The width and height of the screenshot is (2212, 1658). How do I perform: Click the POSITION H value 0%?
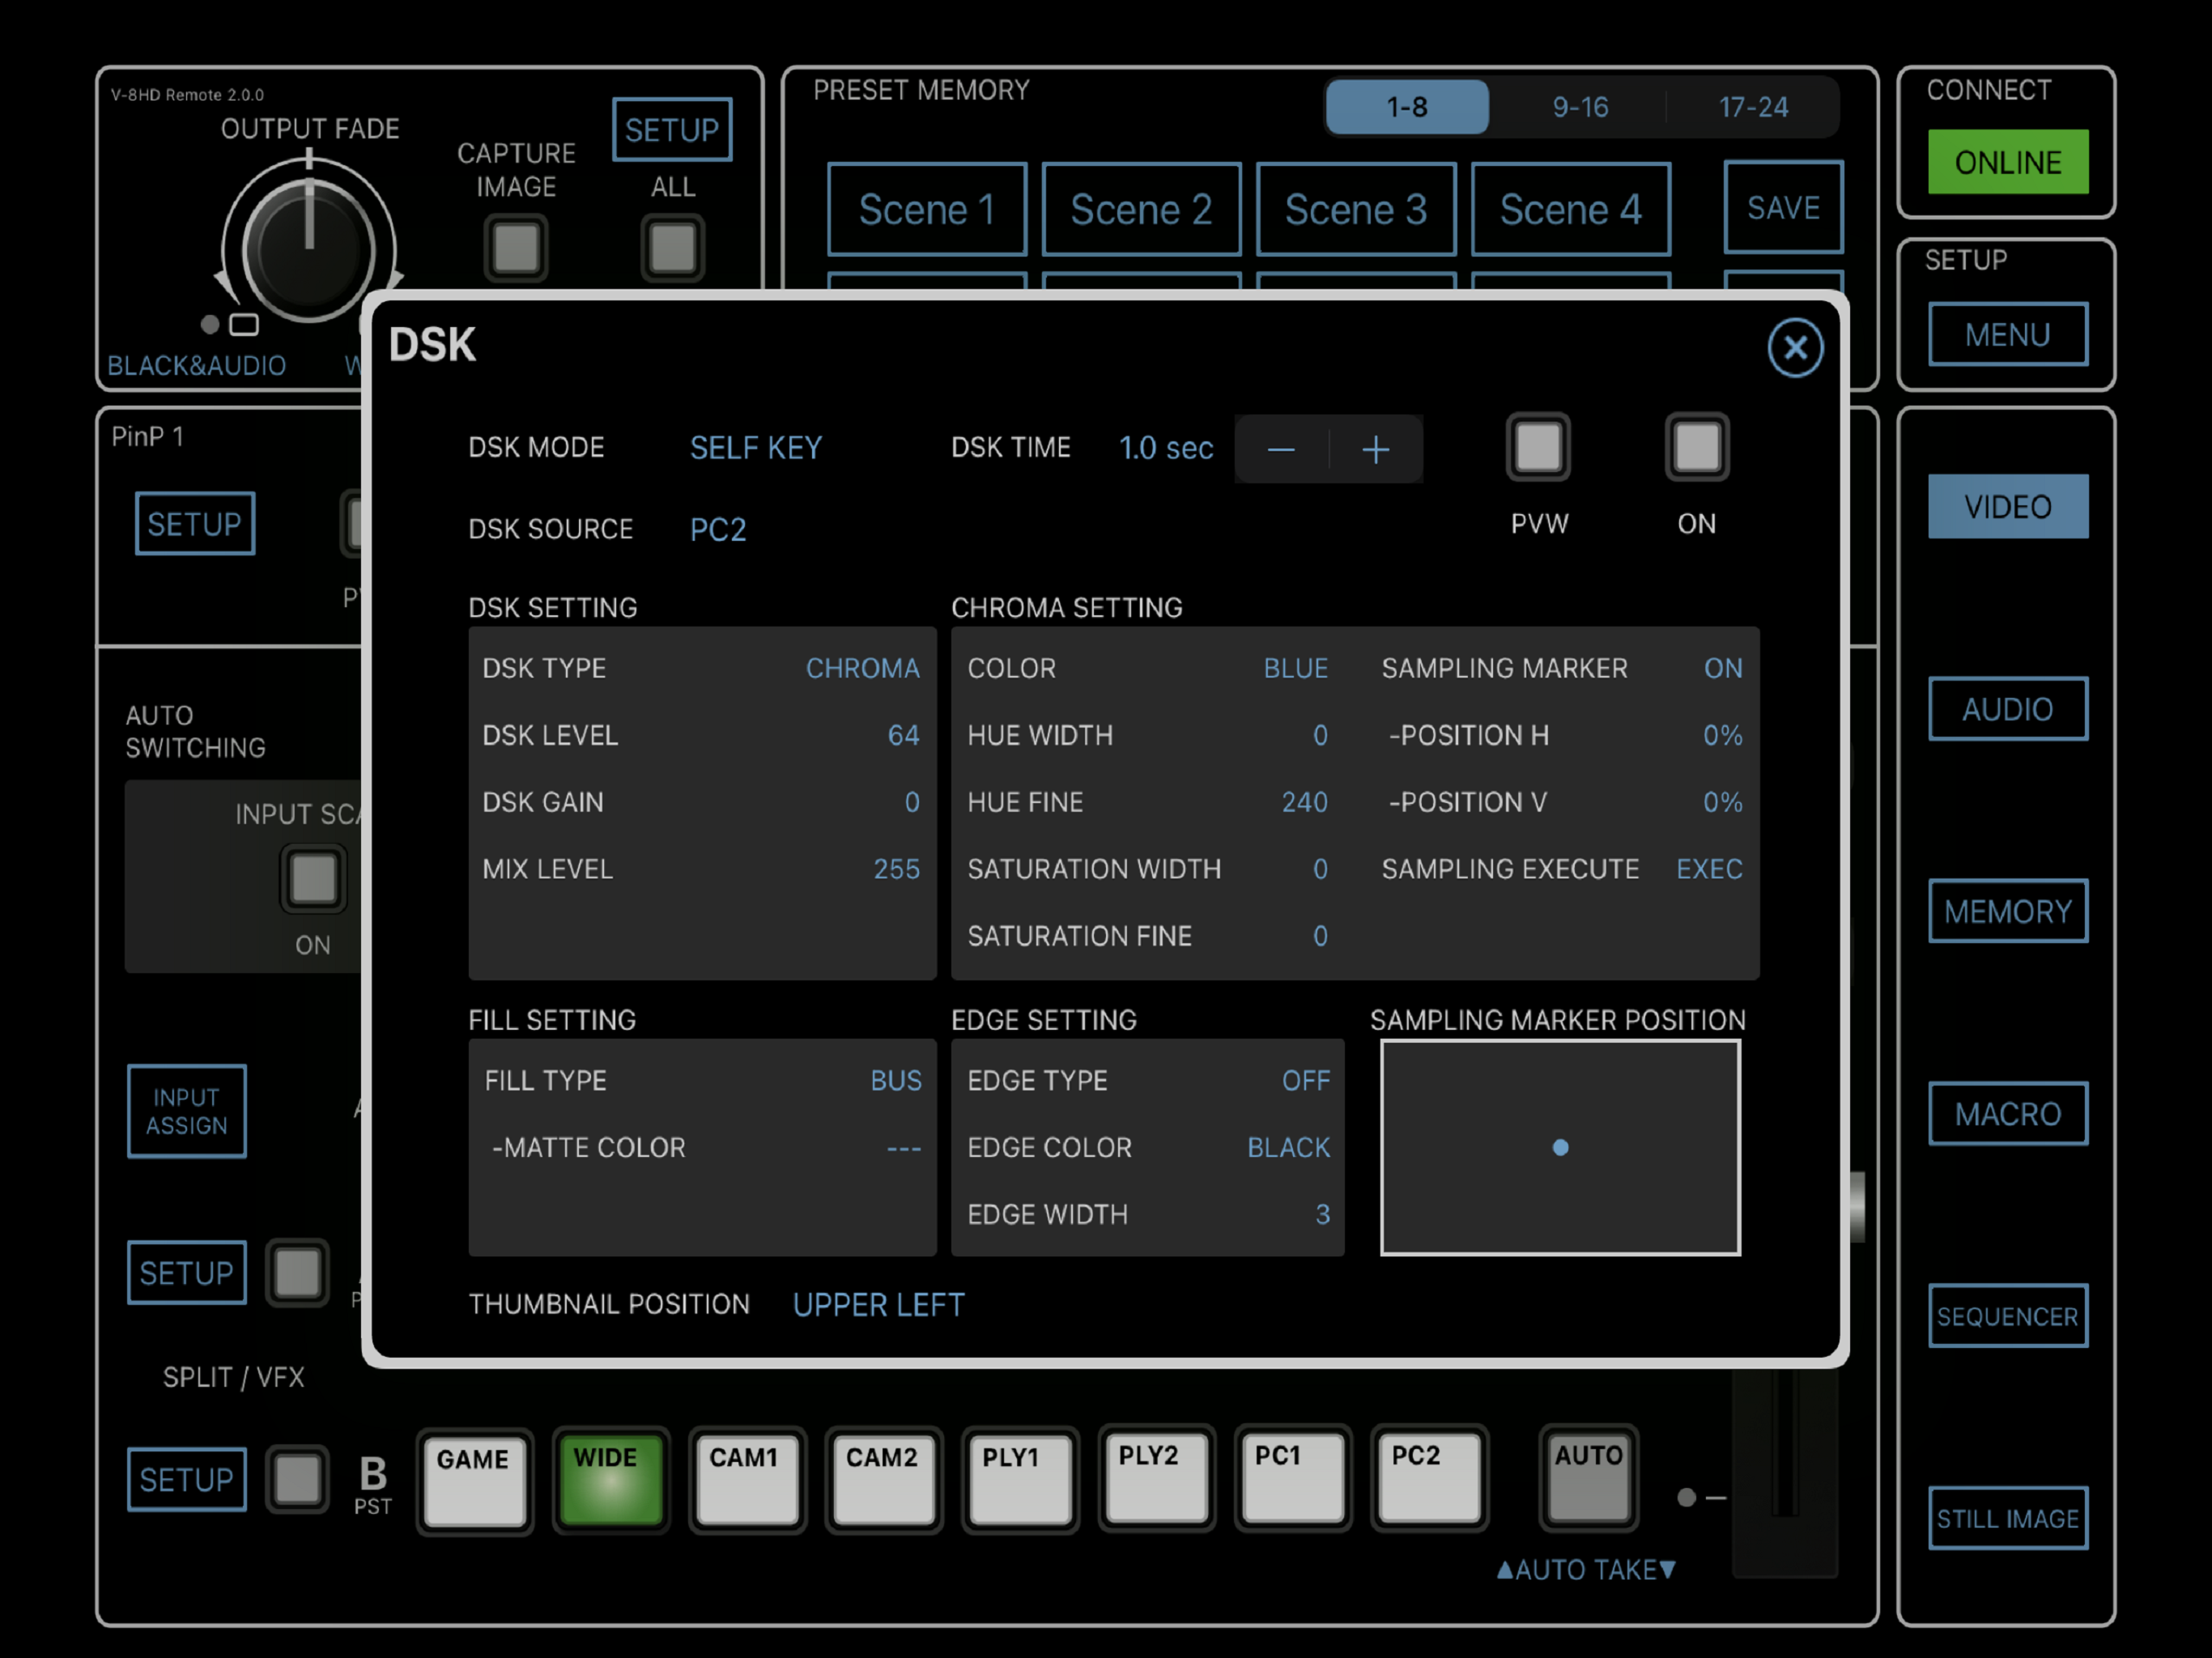click(1722, 735)
